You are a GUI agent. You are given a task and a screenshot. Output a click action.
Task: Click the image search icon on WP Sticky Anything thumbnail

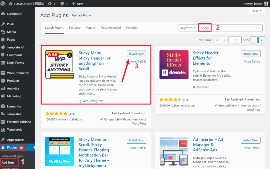(70, 55)
